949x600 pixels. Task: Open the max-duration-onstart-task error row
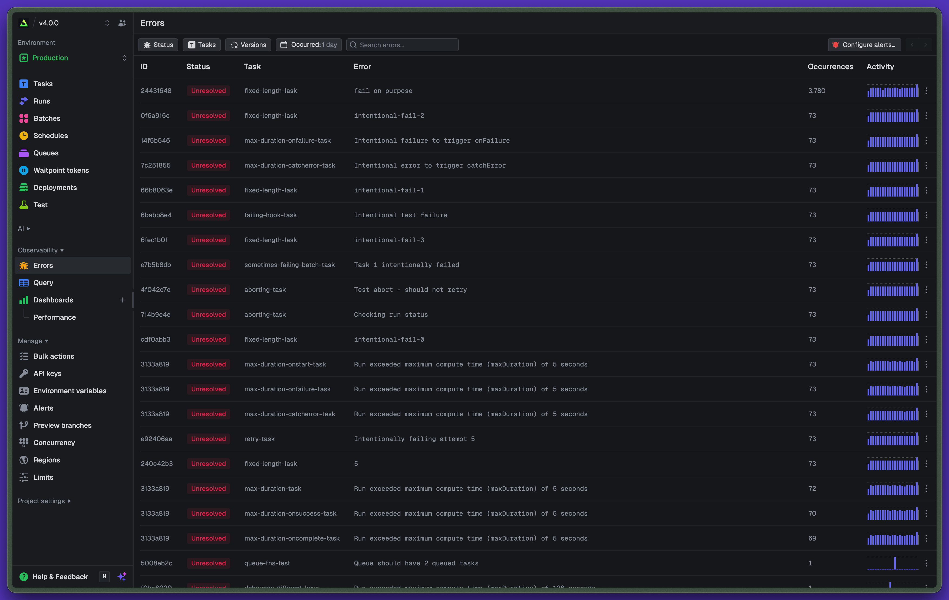(x=534, y=364)
